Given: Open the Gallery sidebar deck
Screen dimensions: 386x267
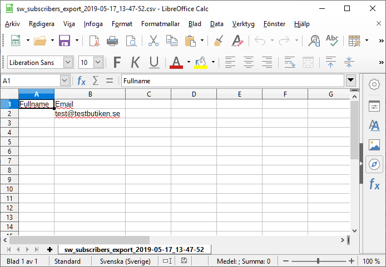Looking at the screenshot, I should (374, 145).
